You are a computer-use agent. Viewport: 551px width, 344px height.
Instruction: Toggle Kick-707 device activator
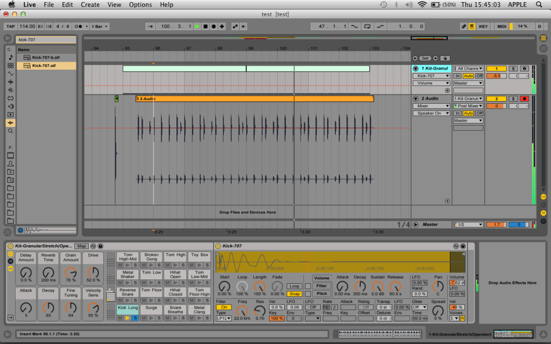[x=218, y=246]
